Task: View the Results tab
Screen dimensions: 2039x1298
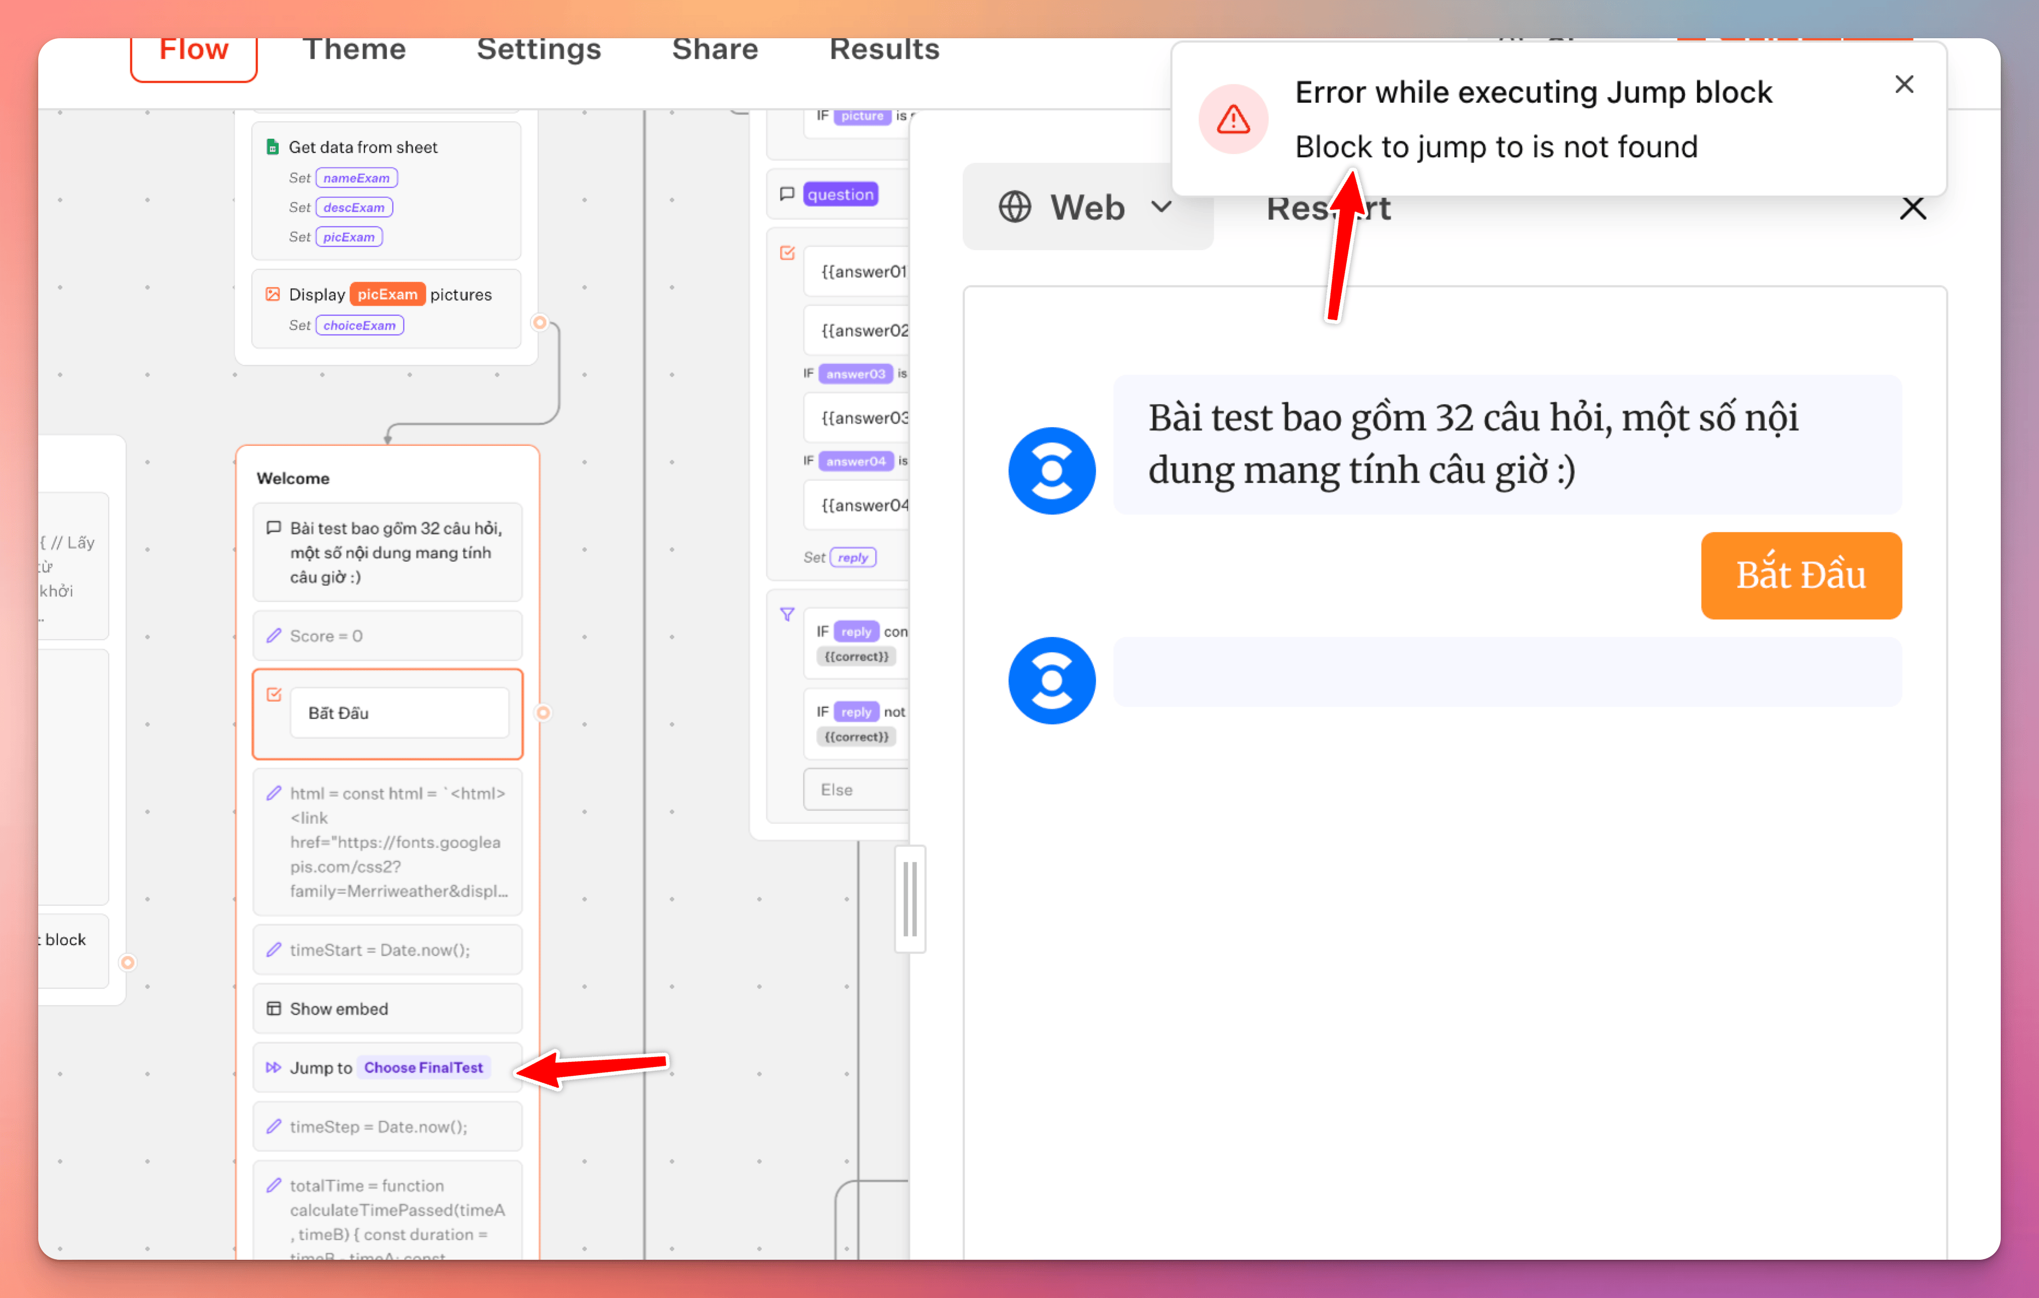Action: tap(884, 50)
